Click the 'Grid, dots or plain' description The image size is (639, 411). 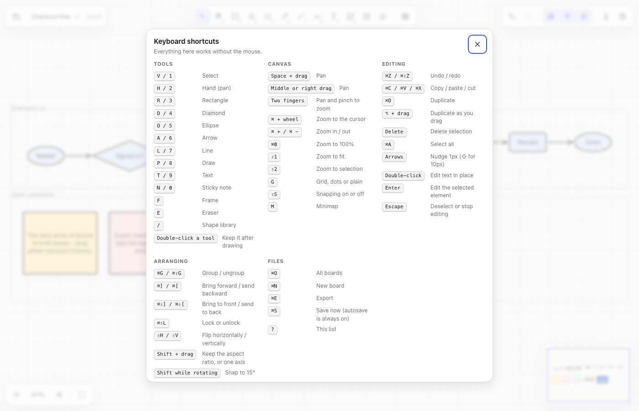[x=339, y=182]
